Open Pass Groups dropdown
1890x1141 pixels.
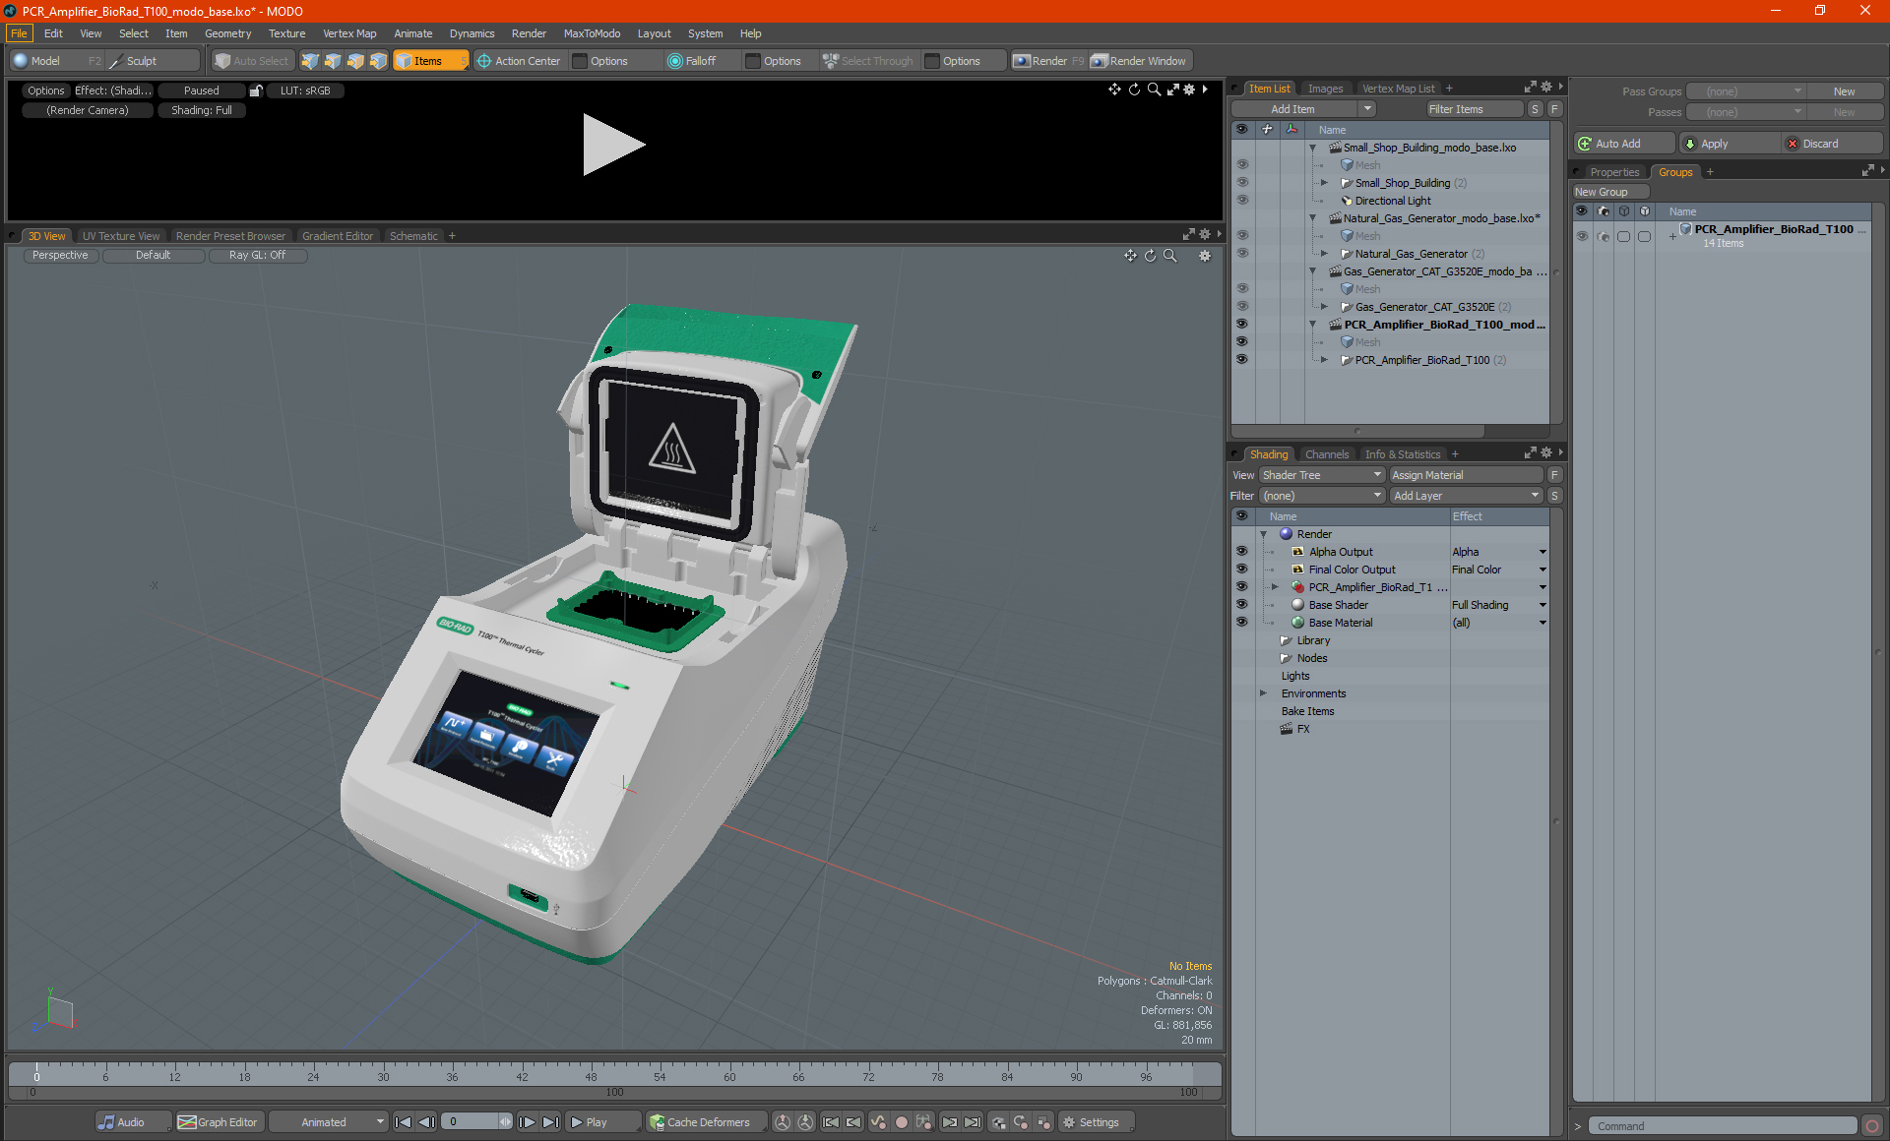point(1745,91)
